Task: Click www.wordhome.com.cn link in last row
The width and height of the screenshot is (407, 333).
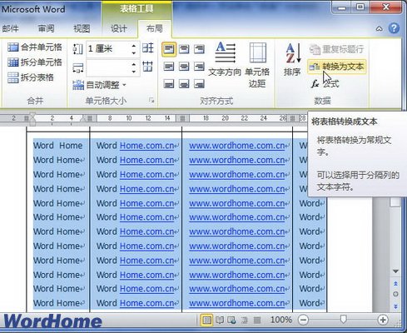Action: click(237, 303)
